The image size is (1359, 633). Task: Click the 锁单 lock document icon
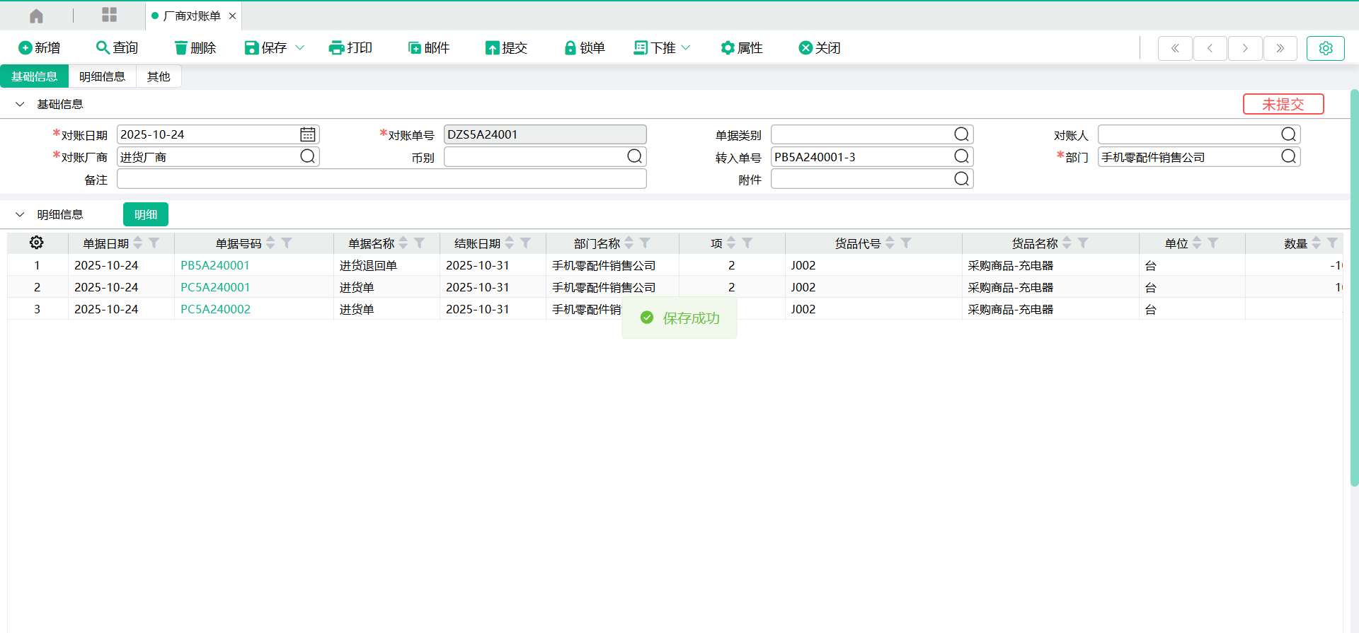570,48
